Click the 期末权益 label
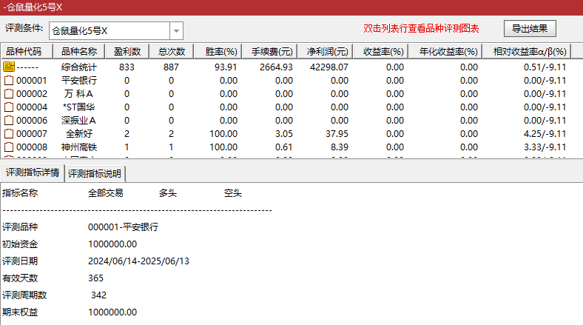 pos(20,312)
